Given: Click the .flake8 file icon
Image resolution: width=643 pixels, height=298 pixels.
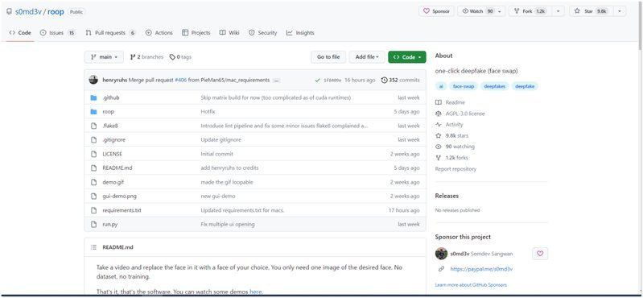Looking at the screenshot, I should coord(93,126).
